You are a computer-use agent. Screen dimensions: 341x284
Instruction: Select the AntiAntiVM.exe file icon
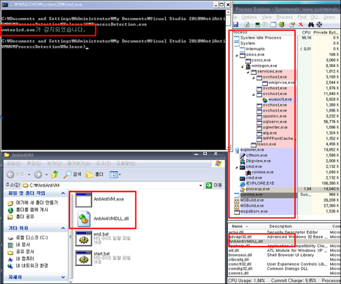click(84, 200)
